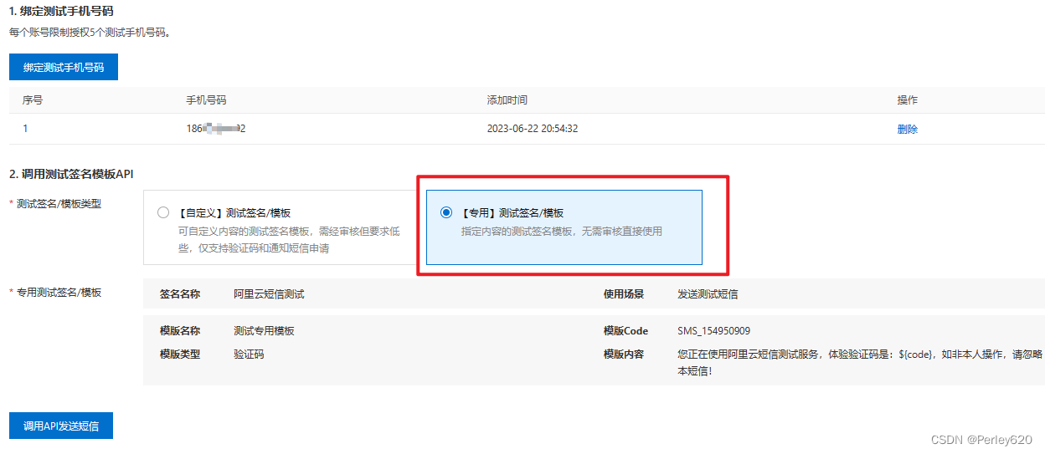Delete phone number row via 删除 link

[x=908, y=129]
